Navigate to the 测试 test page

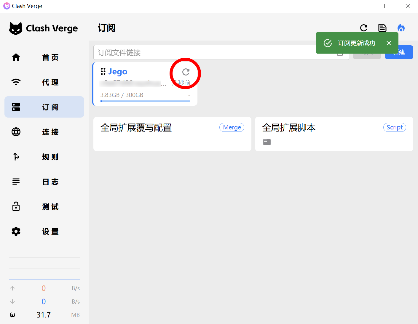coord(44,207)
